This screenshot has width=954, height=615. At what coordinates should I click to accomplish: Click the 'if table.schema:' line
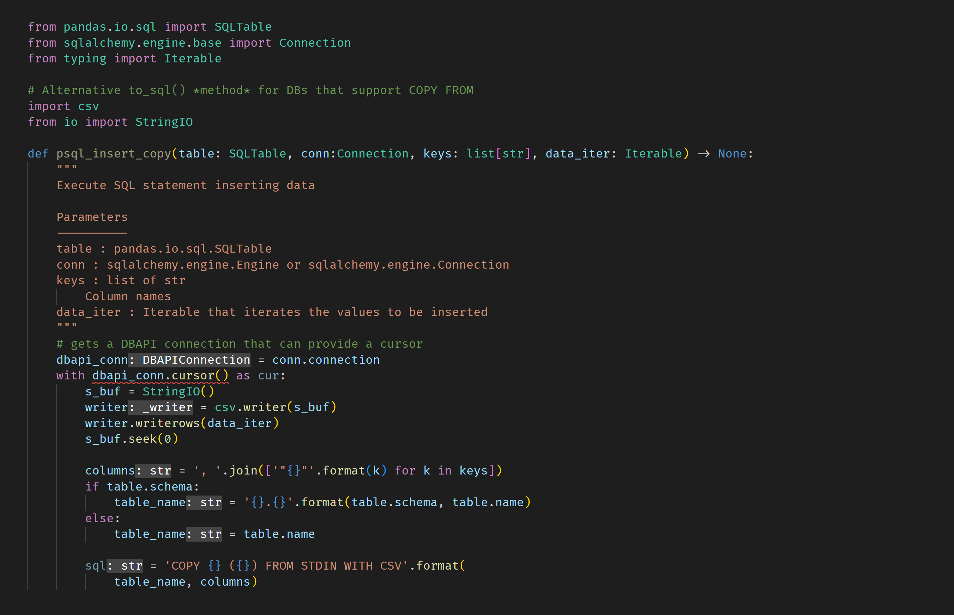click(x=142, y=487)
